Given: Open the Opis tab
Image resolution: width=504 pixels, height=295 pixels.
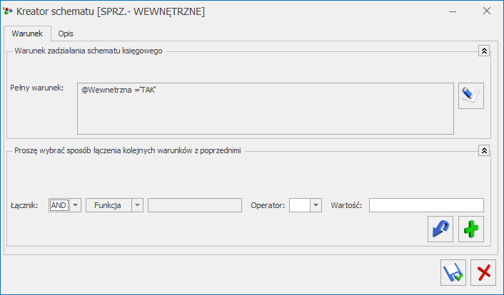Looking at the screenshot, I should [x=66, y=33].
